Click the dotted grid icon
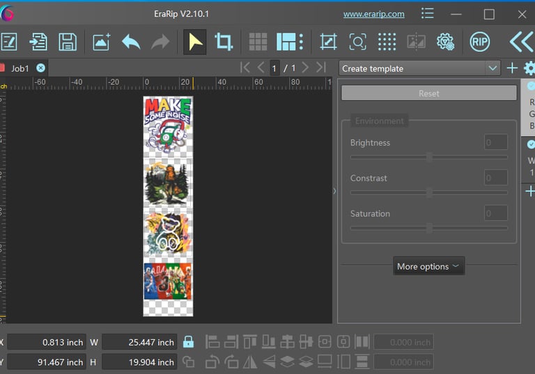Screen dimensions: 535x374 (x=387, y=42)
